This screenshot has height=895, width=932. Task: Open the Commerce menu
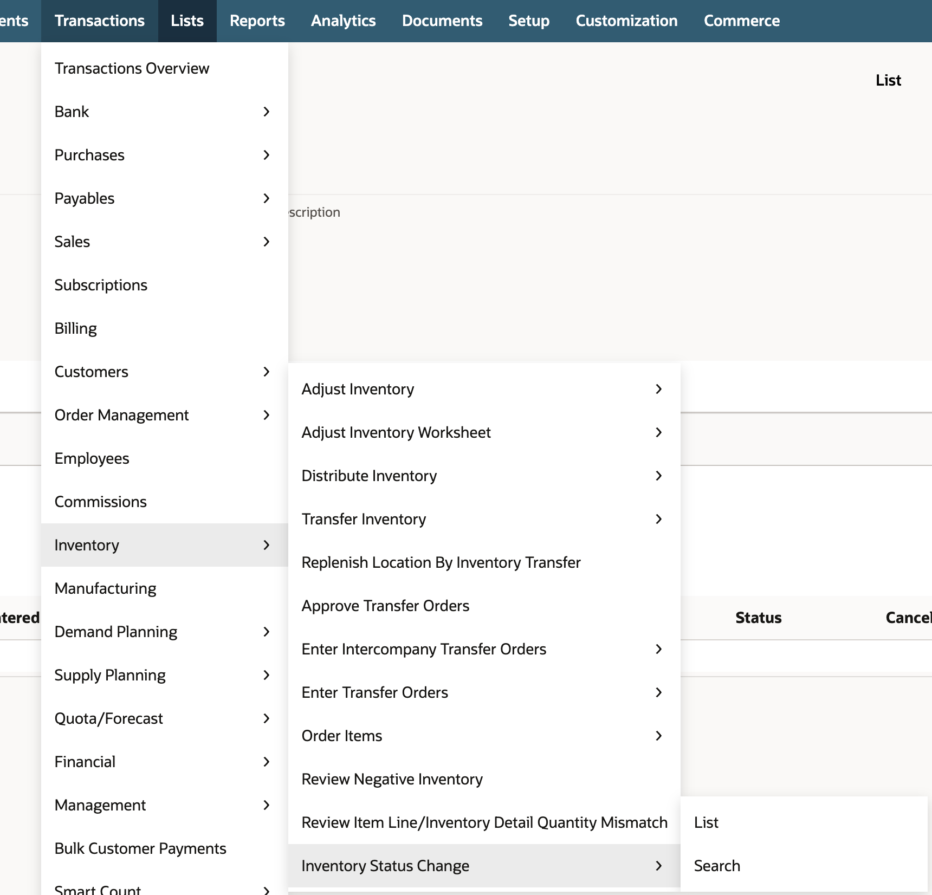coord(742,21)
